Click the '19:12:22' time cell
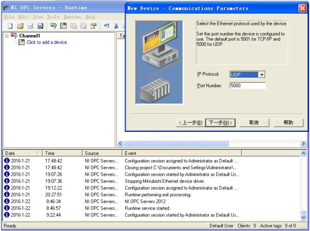This screenshot has width=310, height=231. pos(54,188)
